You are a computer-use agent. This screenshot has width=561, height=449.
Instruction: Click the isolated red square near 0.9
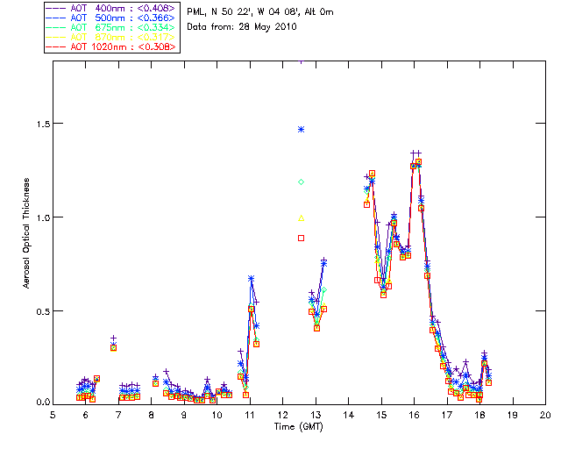click(301, 238)
